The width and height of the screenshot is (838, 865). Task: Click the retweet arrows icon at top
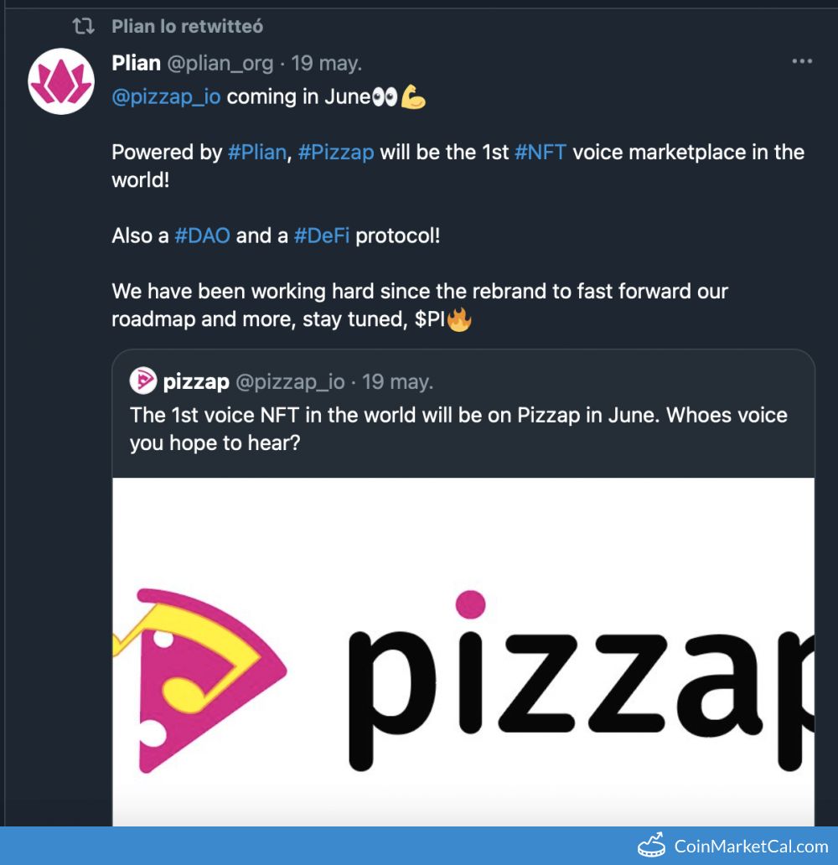[x=83, y=27]
